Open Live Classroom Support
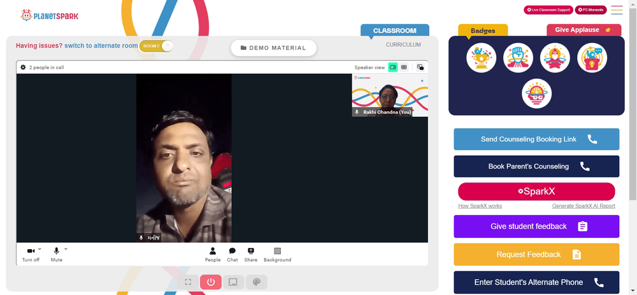 pos(548,10)
